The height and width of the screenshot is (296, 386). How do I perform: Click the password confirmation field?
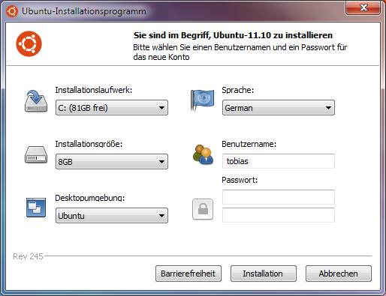point(279,215)
